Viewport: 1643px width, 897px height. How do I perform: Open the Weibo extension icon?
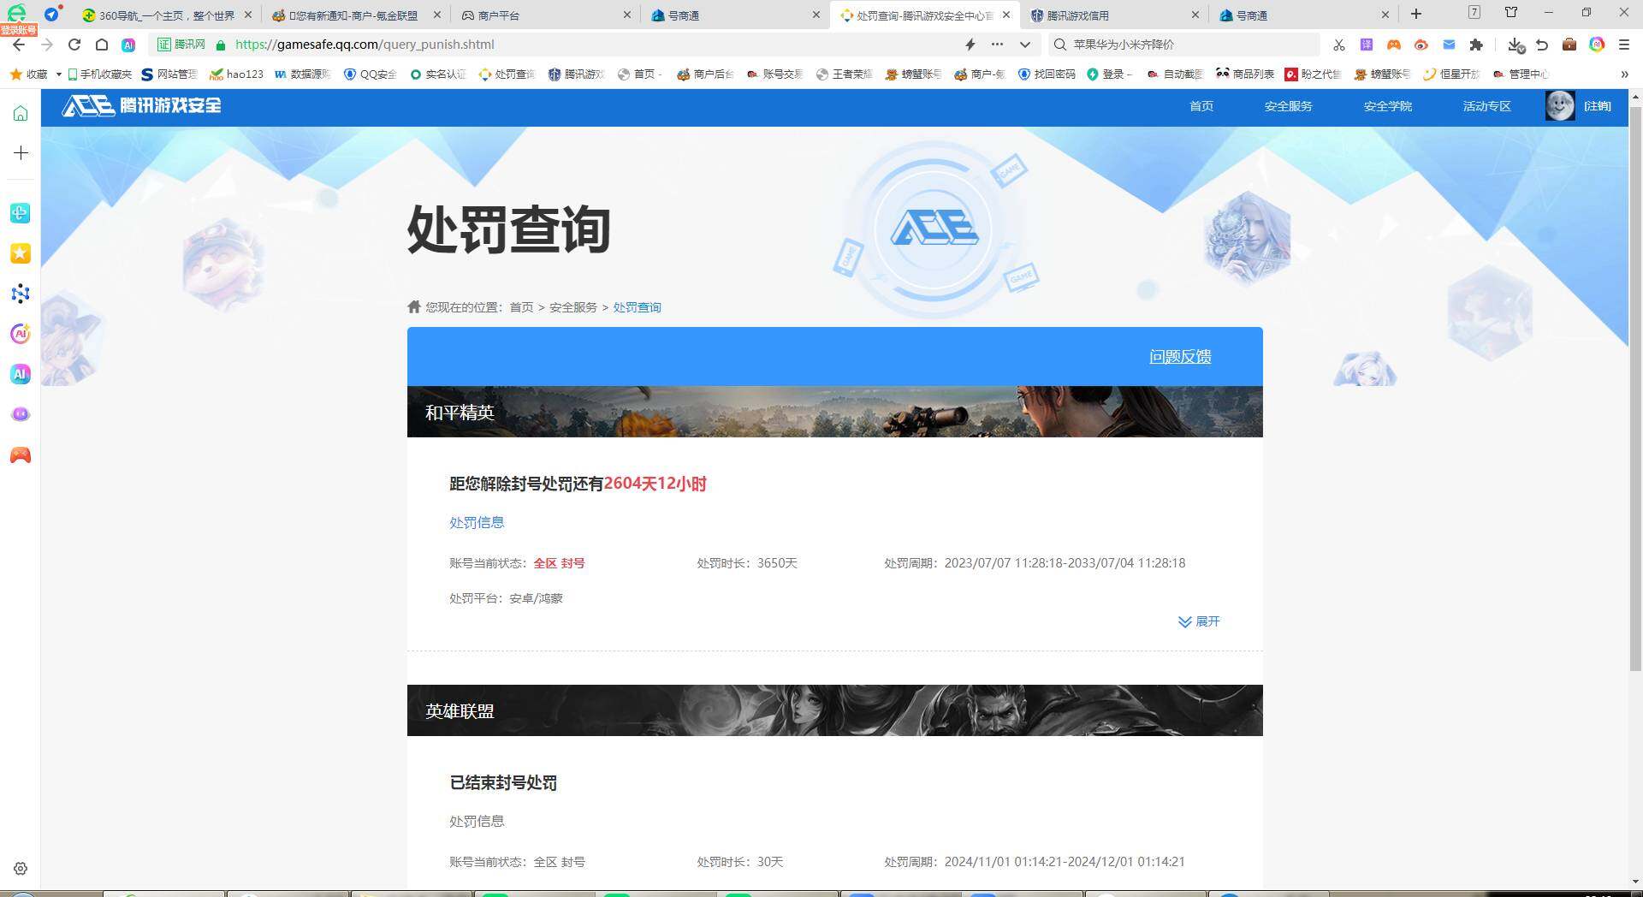pyautogui.click(x=1421, y=45)
